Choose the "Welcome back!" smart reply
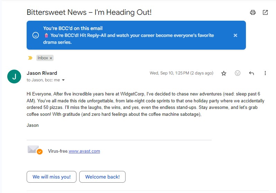Viewport: 276px width, 193px height. point(102,177)
